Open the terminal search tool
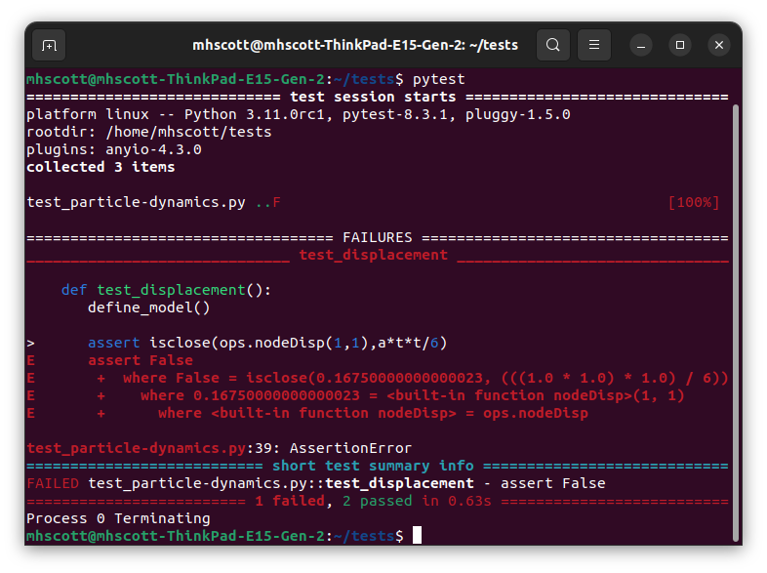 552,45
